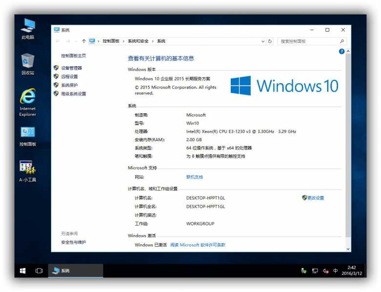Refresh the system page

click(x=270, y=41)
